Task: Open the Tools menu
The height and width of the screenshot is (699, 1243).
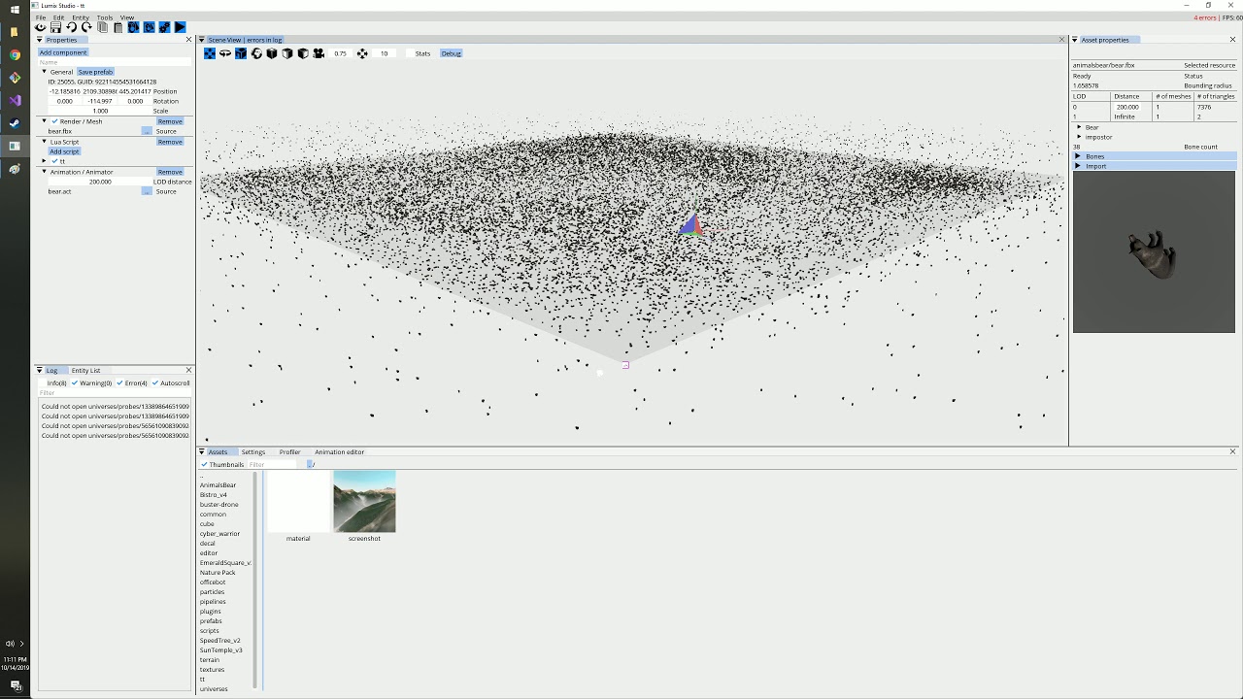Action: click(105, 17)
